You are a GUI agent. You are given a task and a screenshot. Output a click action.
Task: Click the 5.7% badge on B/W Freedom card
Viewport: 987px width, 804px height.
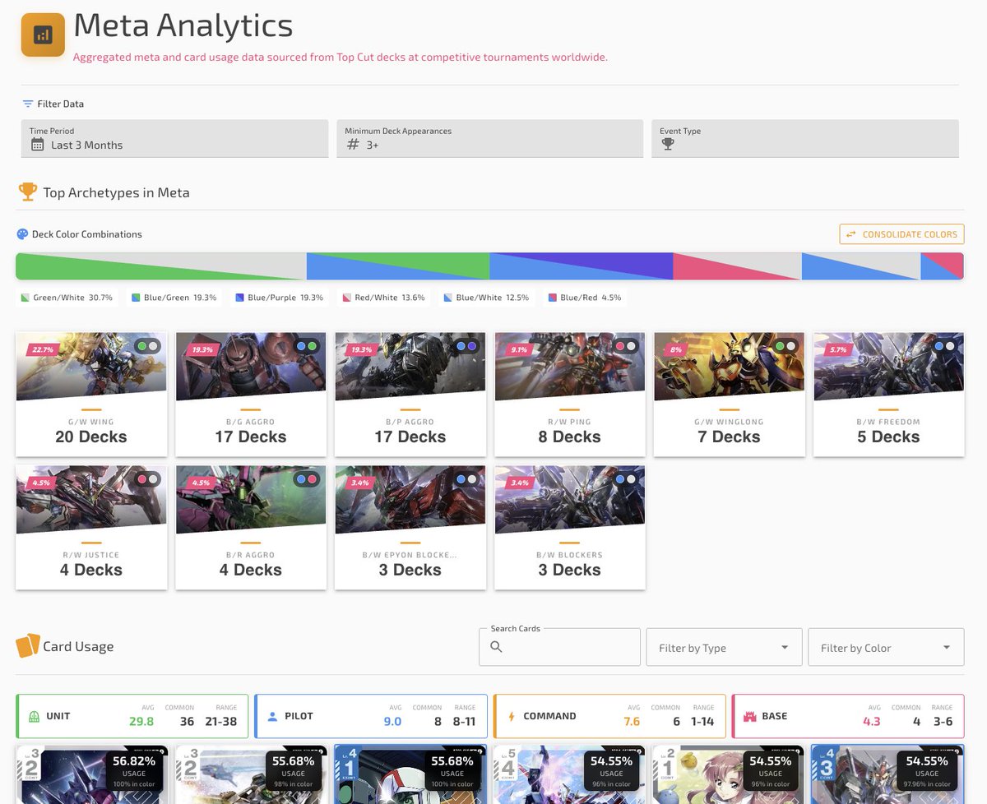[x=838, y=349]
